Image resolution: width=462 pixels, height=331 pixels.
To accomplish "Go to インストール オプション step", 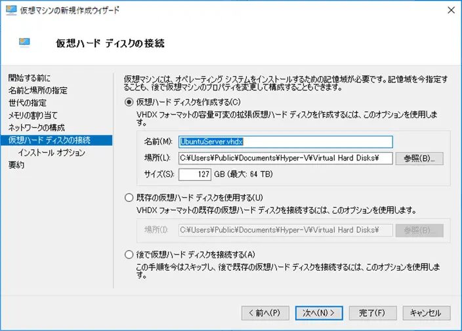I will pos(52,153).
